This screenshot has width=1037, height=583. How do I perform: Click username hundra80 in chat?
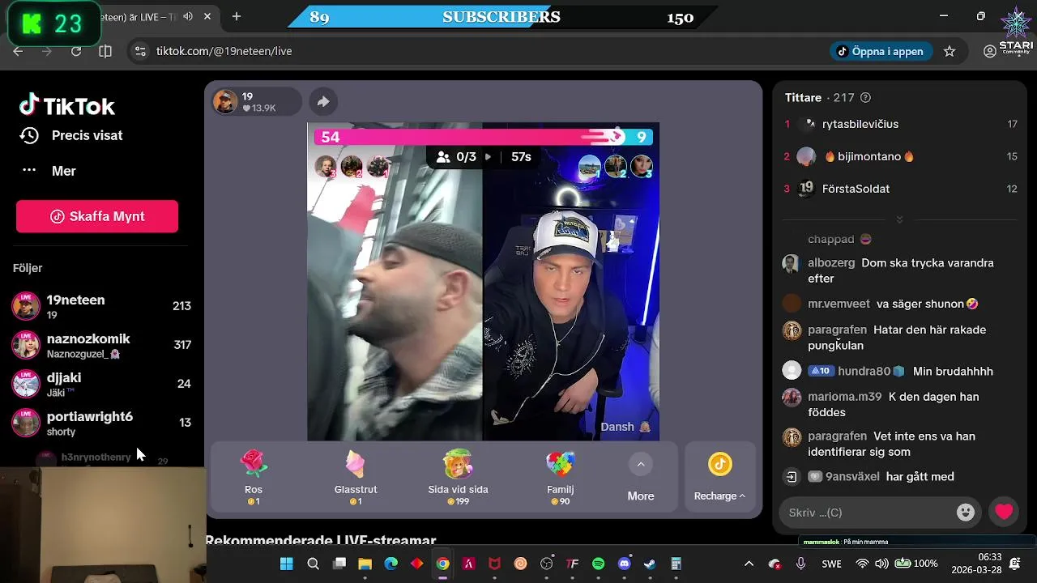click(x=865, y=371)
